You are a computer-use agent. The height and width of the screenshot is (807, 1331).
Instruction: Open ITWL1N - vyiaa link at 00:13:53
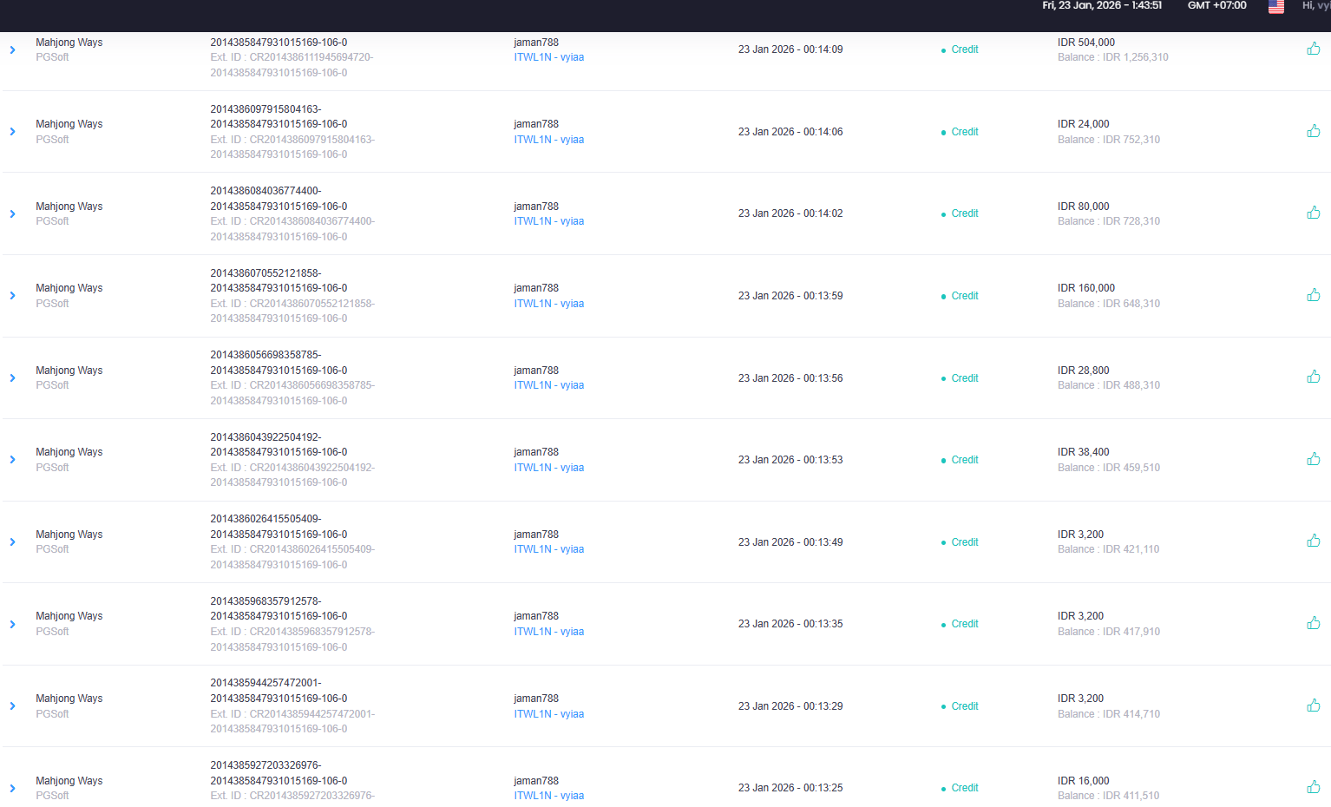pyautogui.click(x=548, y=468)
